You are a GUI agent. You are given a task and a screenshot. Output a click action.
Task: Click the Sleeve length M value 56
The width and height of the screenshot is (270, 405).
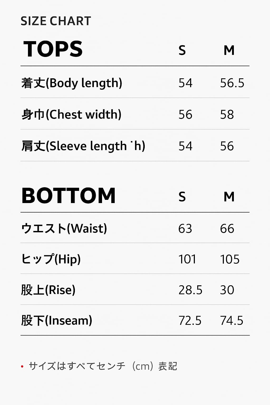(227, 146)
